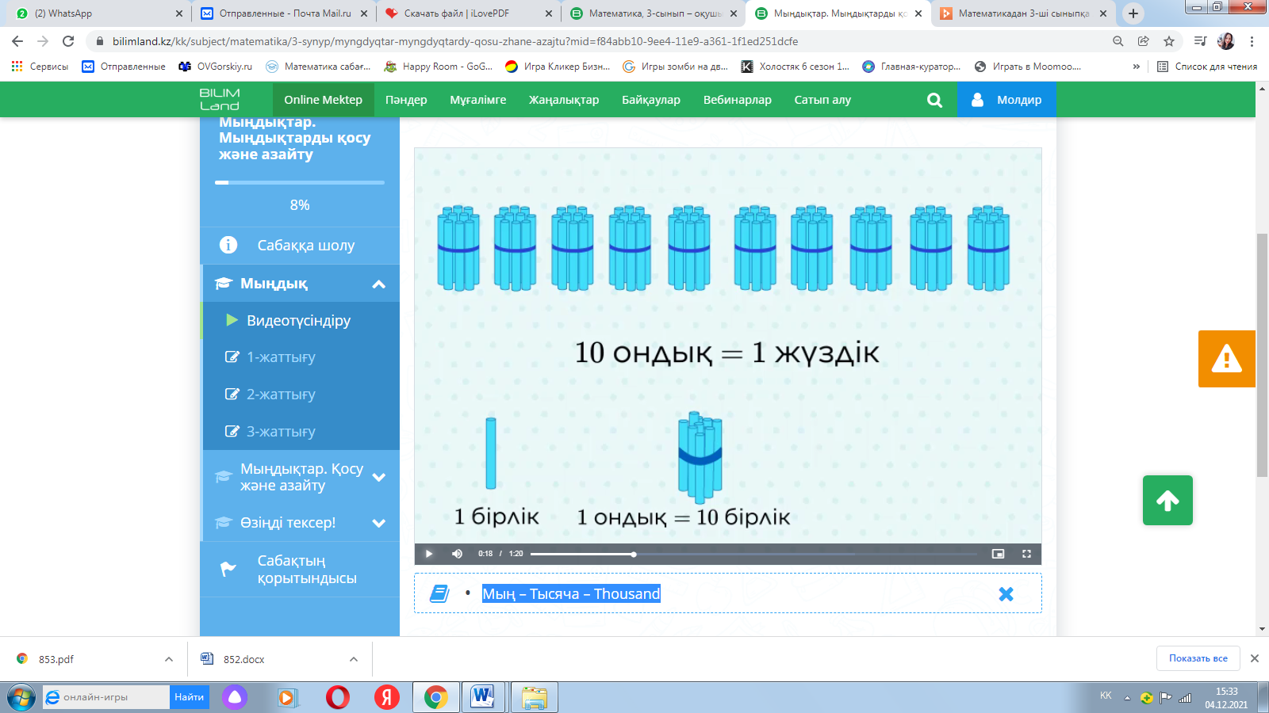Click the green scroll-to-top arrow button
Image resolution: width=1269 pixels, height=713 pixels.
tap(1167, 500)
